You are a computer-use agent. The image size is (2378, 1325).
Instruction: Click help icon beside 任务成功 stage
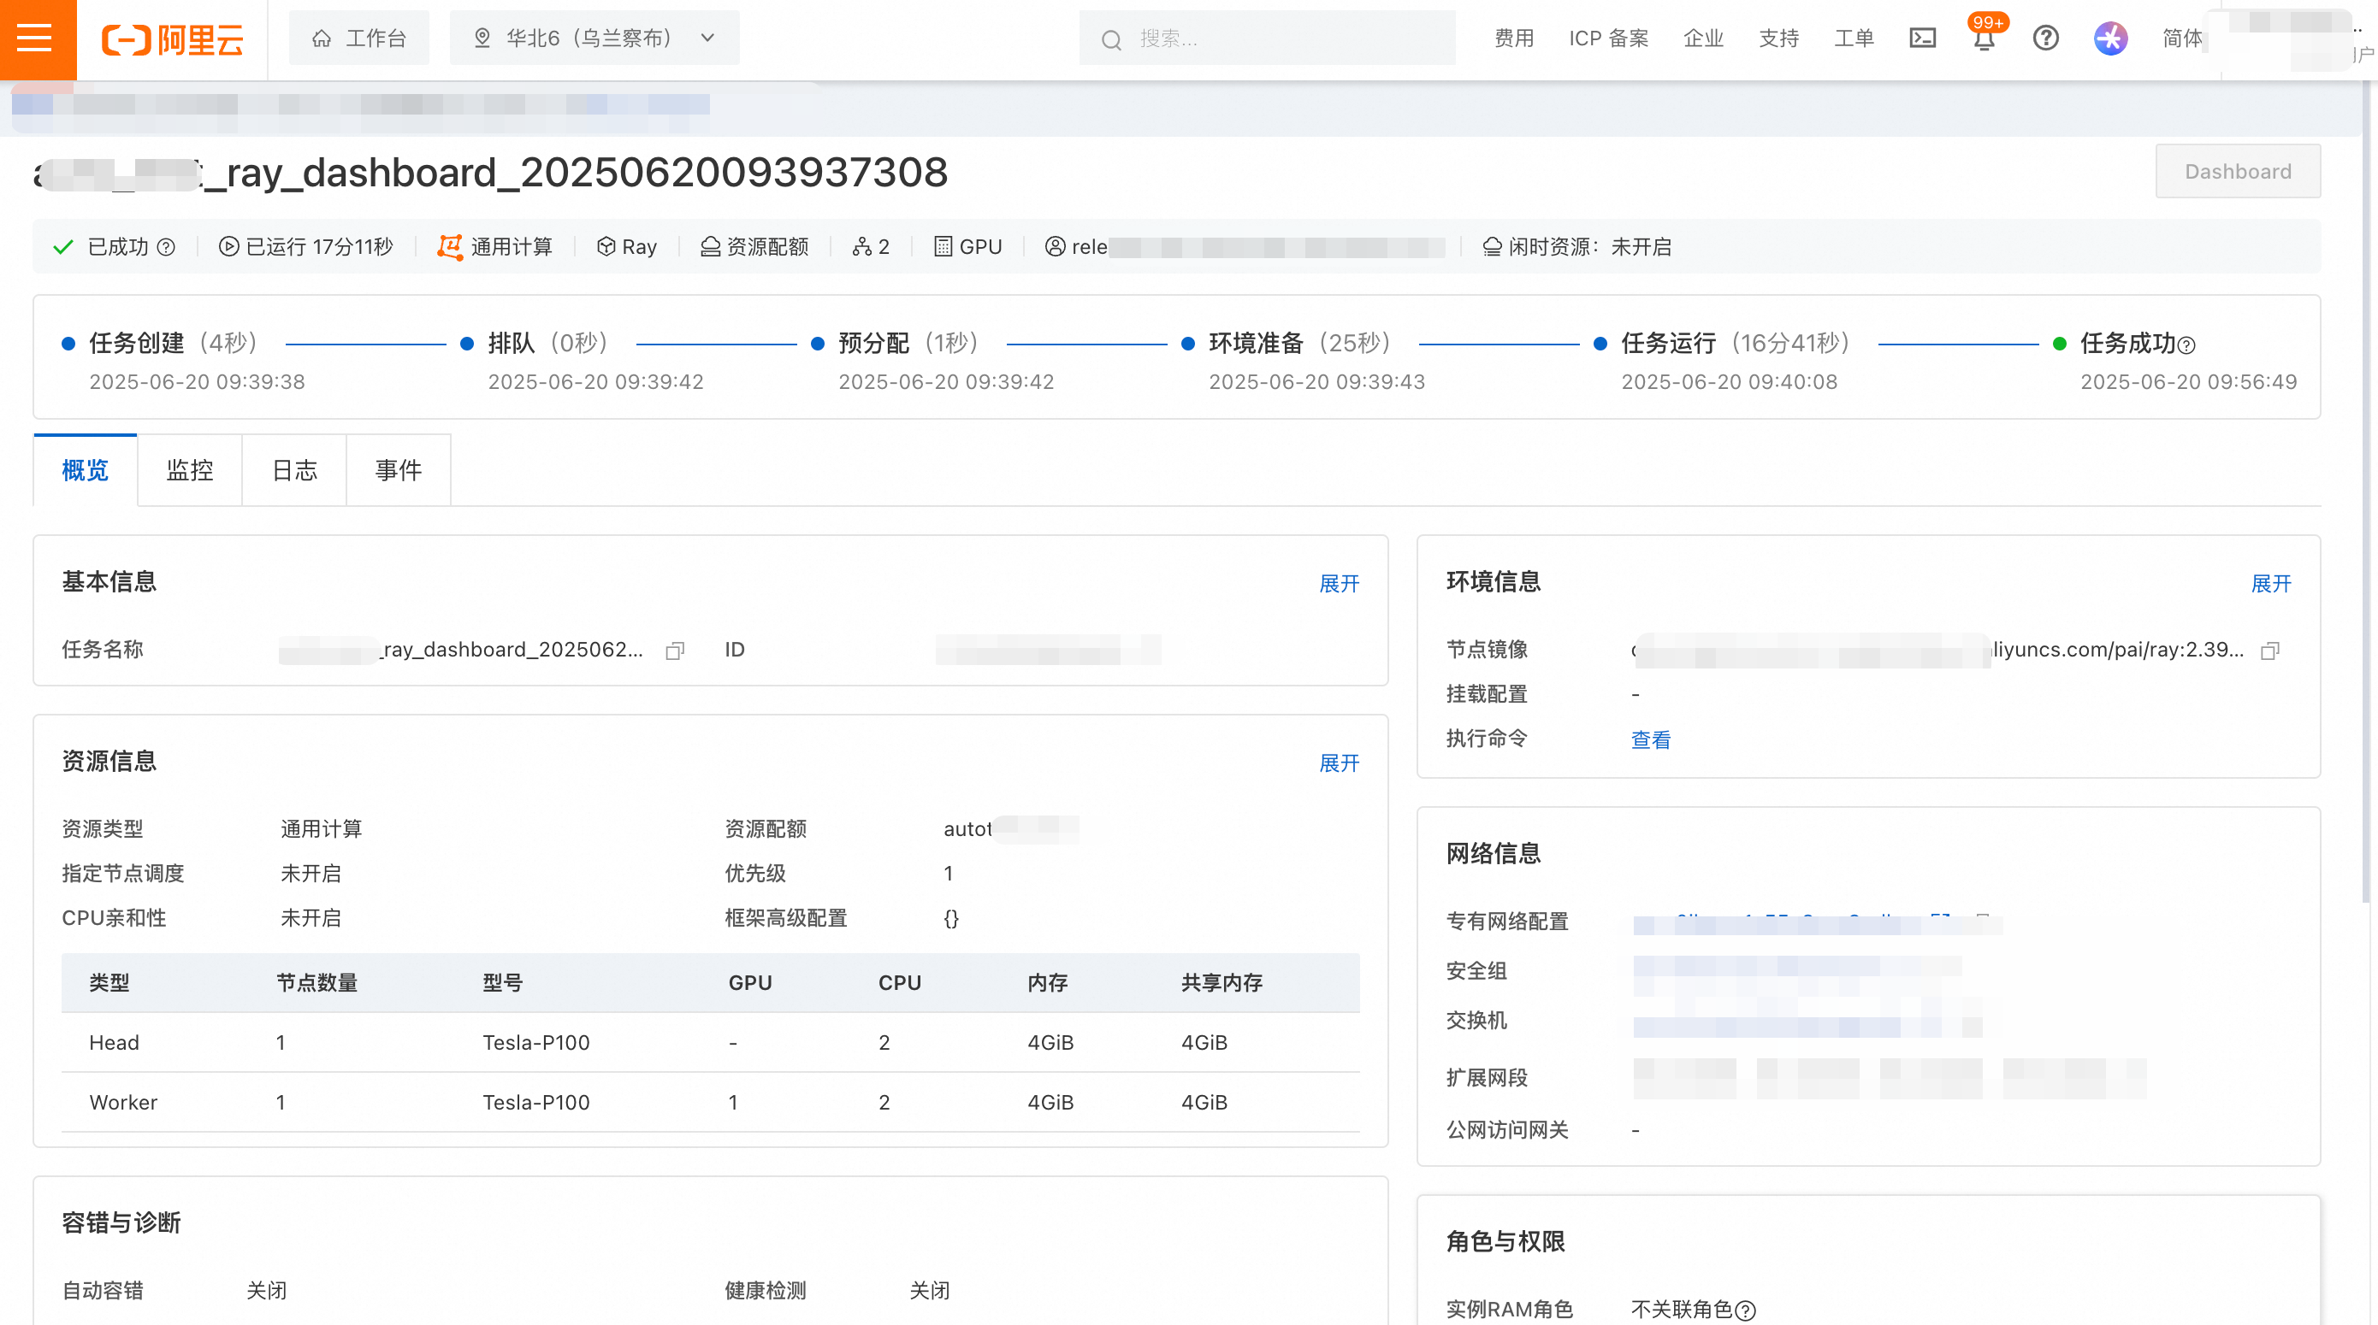tap(2186, 346)
